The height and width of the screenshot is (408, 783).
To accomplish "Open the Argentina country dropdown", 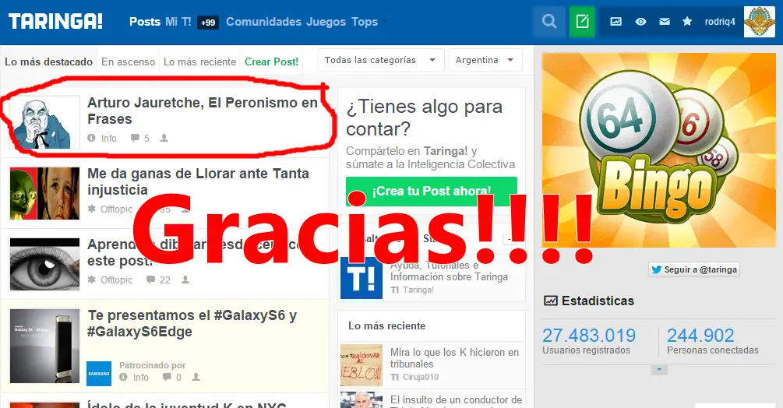I will tap(485, 60).
